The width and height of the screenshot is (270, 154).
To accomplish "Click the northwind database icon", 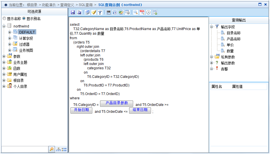I will pos(9,26).
